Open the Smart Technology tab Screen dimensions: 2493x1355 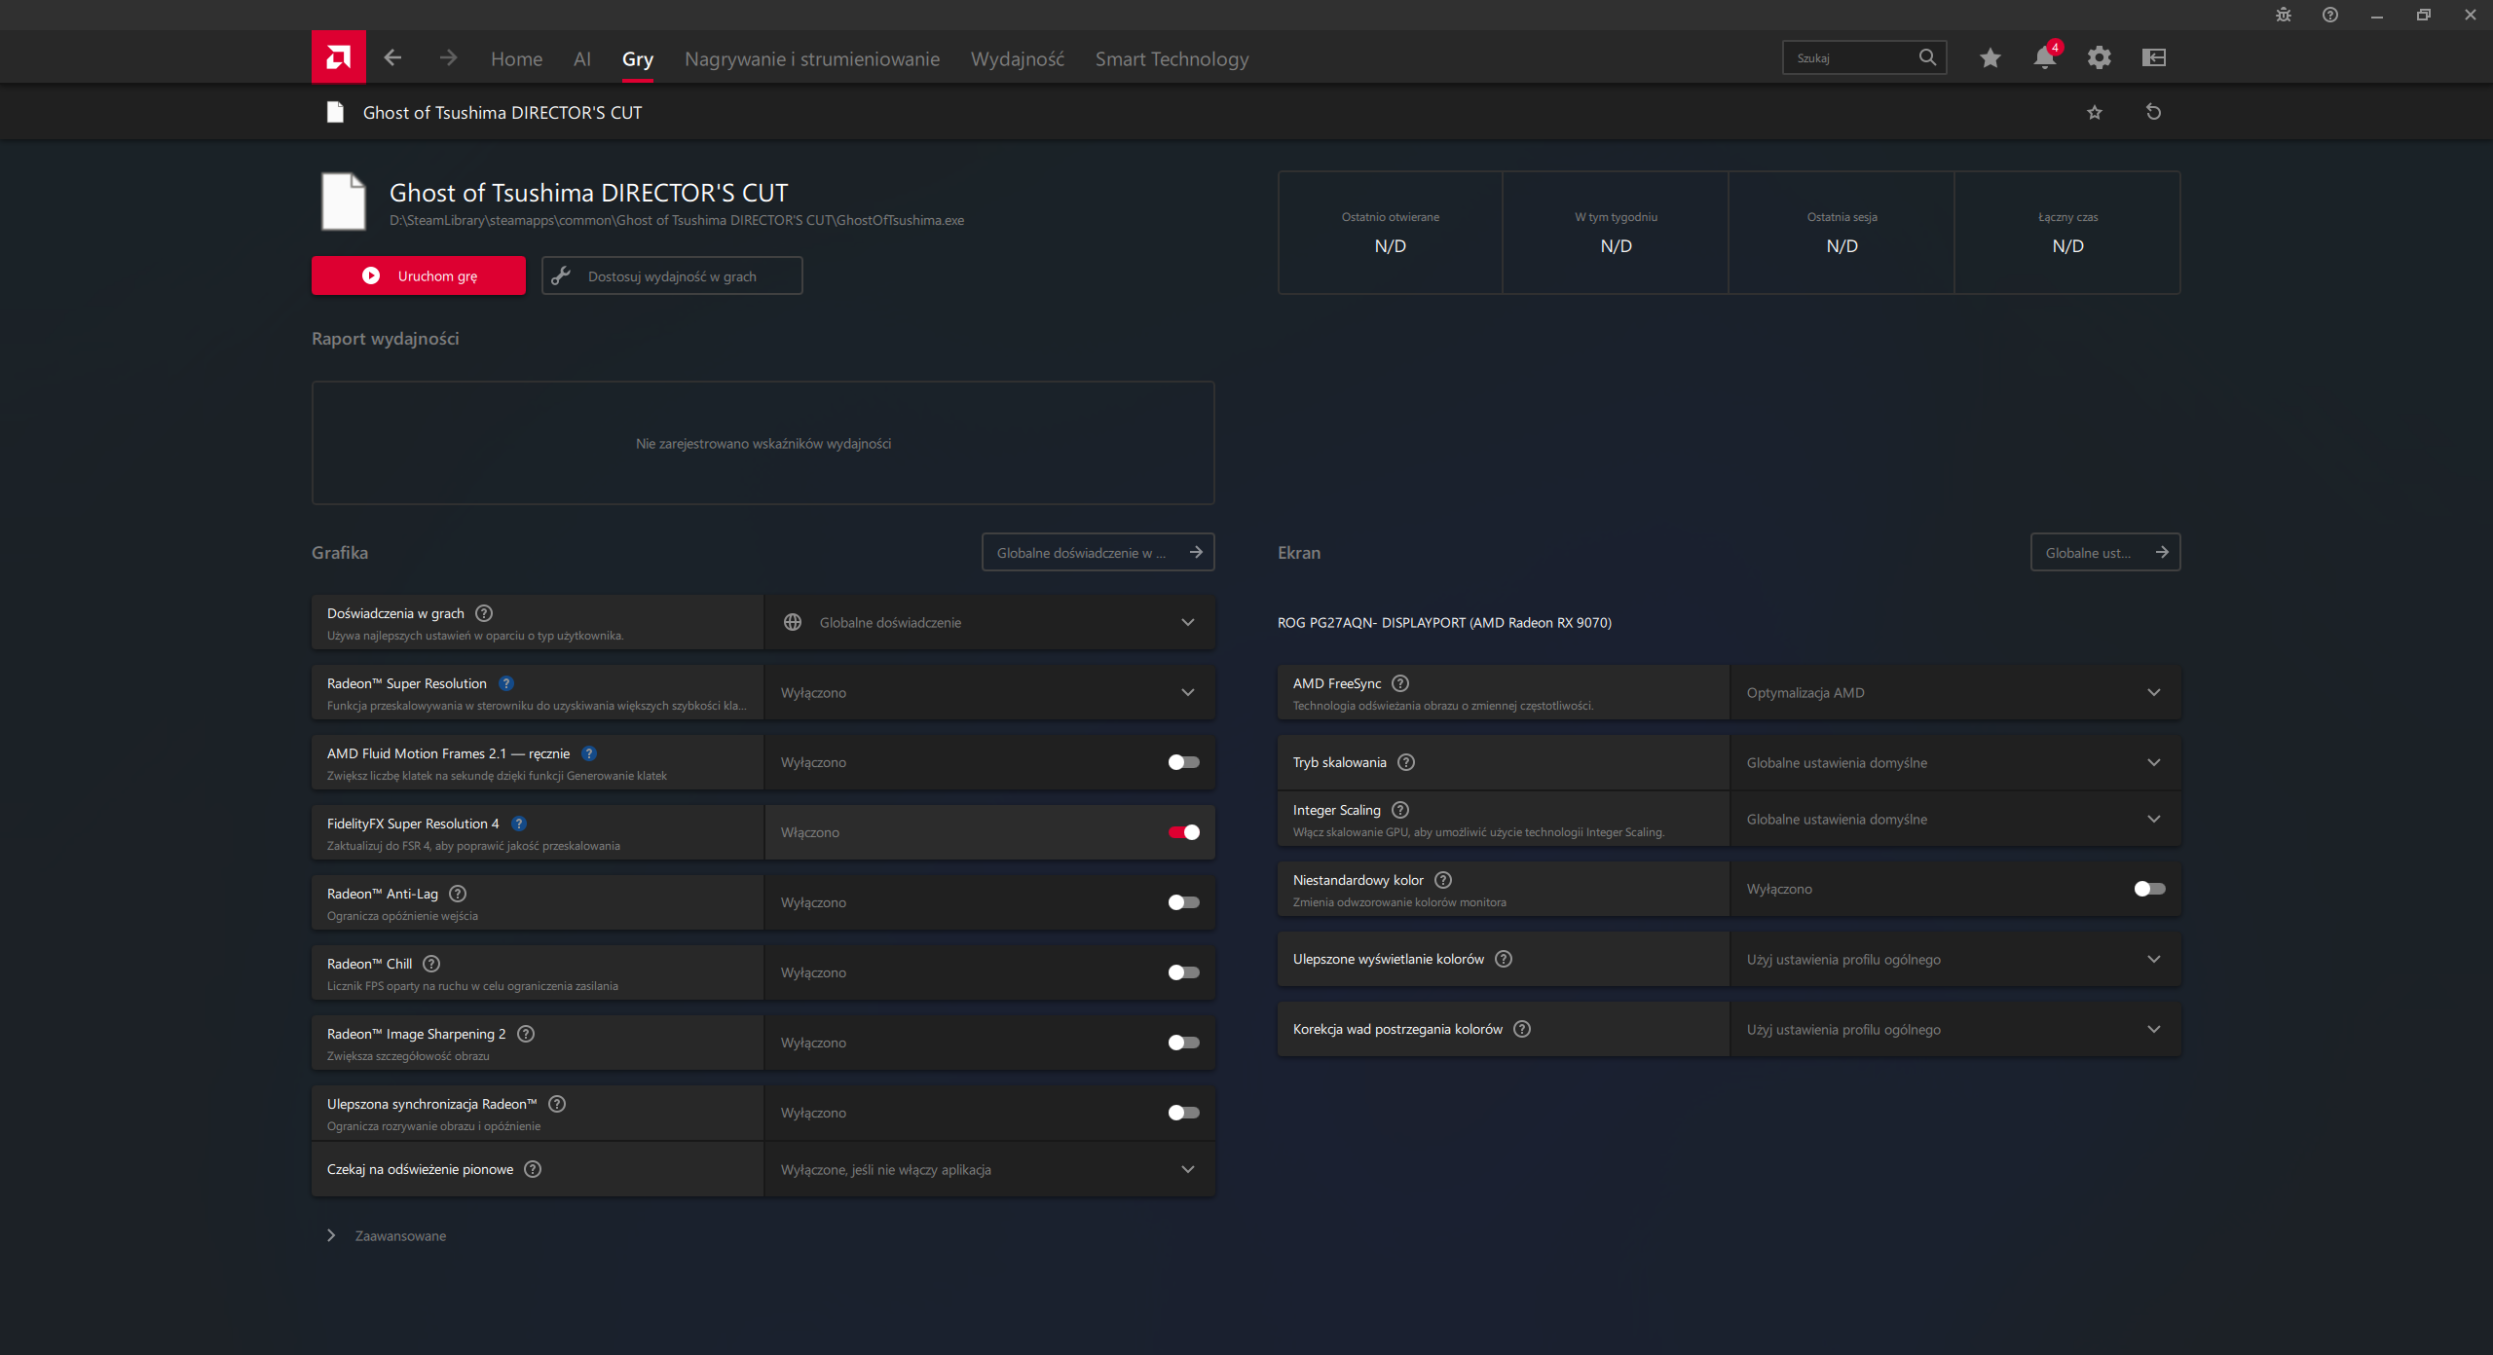pyautogui.click(x=1172, y=58)
